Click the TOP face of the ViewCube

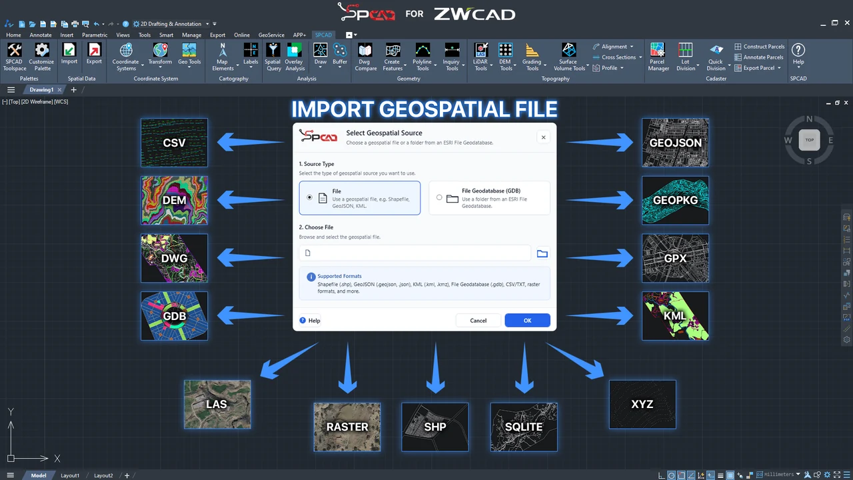[810, 140]
